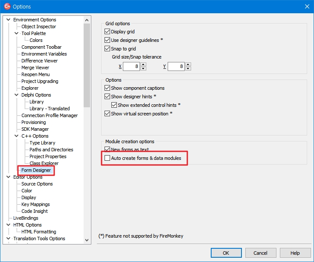314x262 pixels.
Task: Click into the grid size X field
Action: click(x=131, y=67)
